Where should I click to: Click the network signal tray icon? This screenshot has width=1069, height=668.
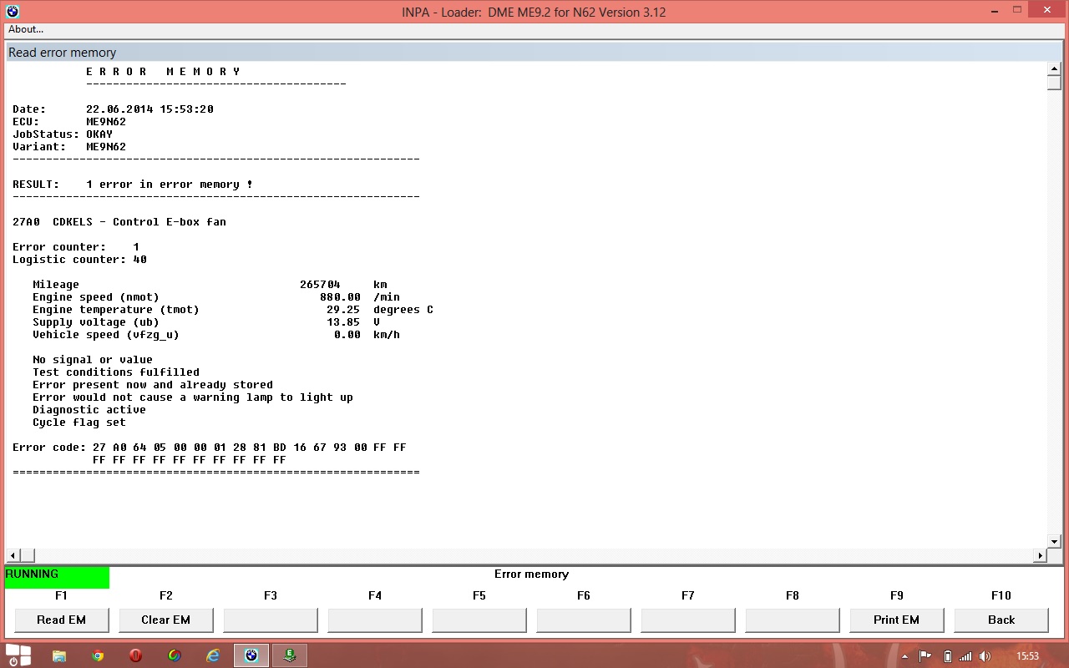966,656
